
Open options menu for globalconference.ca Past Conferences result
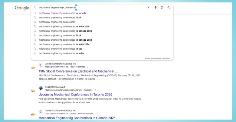88,67
